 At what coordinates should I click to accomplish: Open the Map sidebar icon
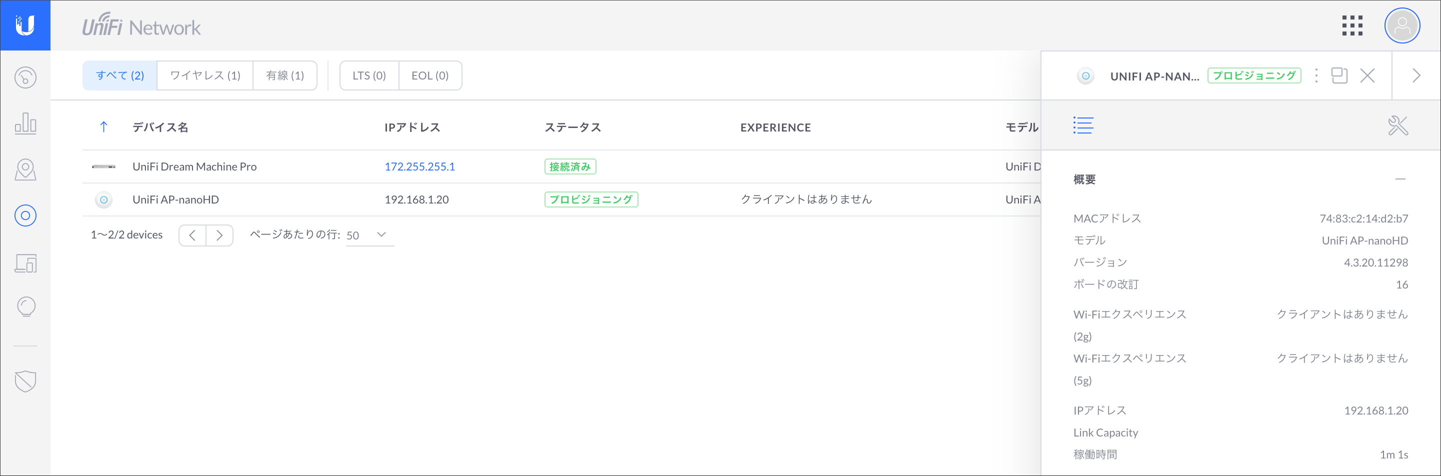[25, 169]
